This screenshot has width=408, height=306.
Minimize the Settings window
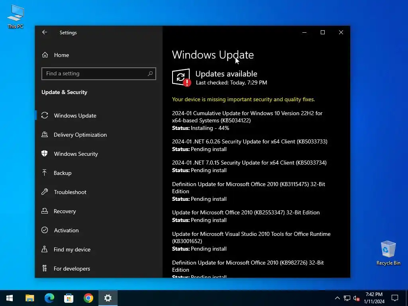[x=304, y=32]
